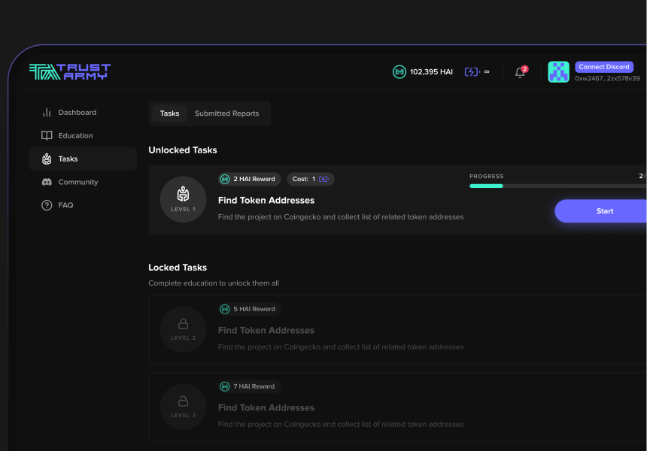The image size is (647, 451).
Task: Click Level 2 task description text
Action: pos(341,347)
